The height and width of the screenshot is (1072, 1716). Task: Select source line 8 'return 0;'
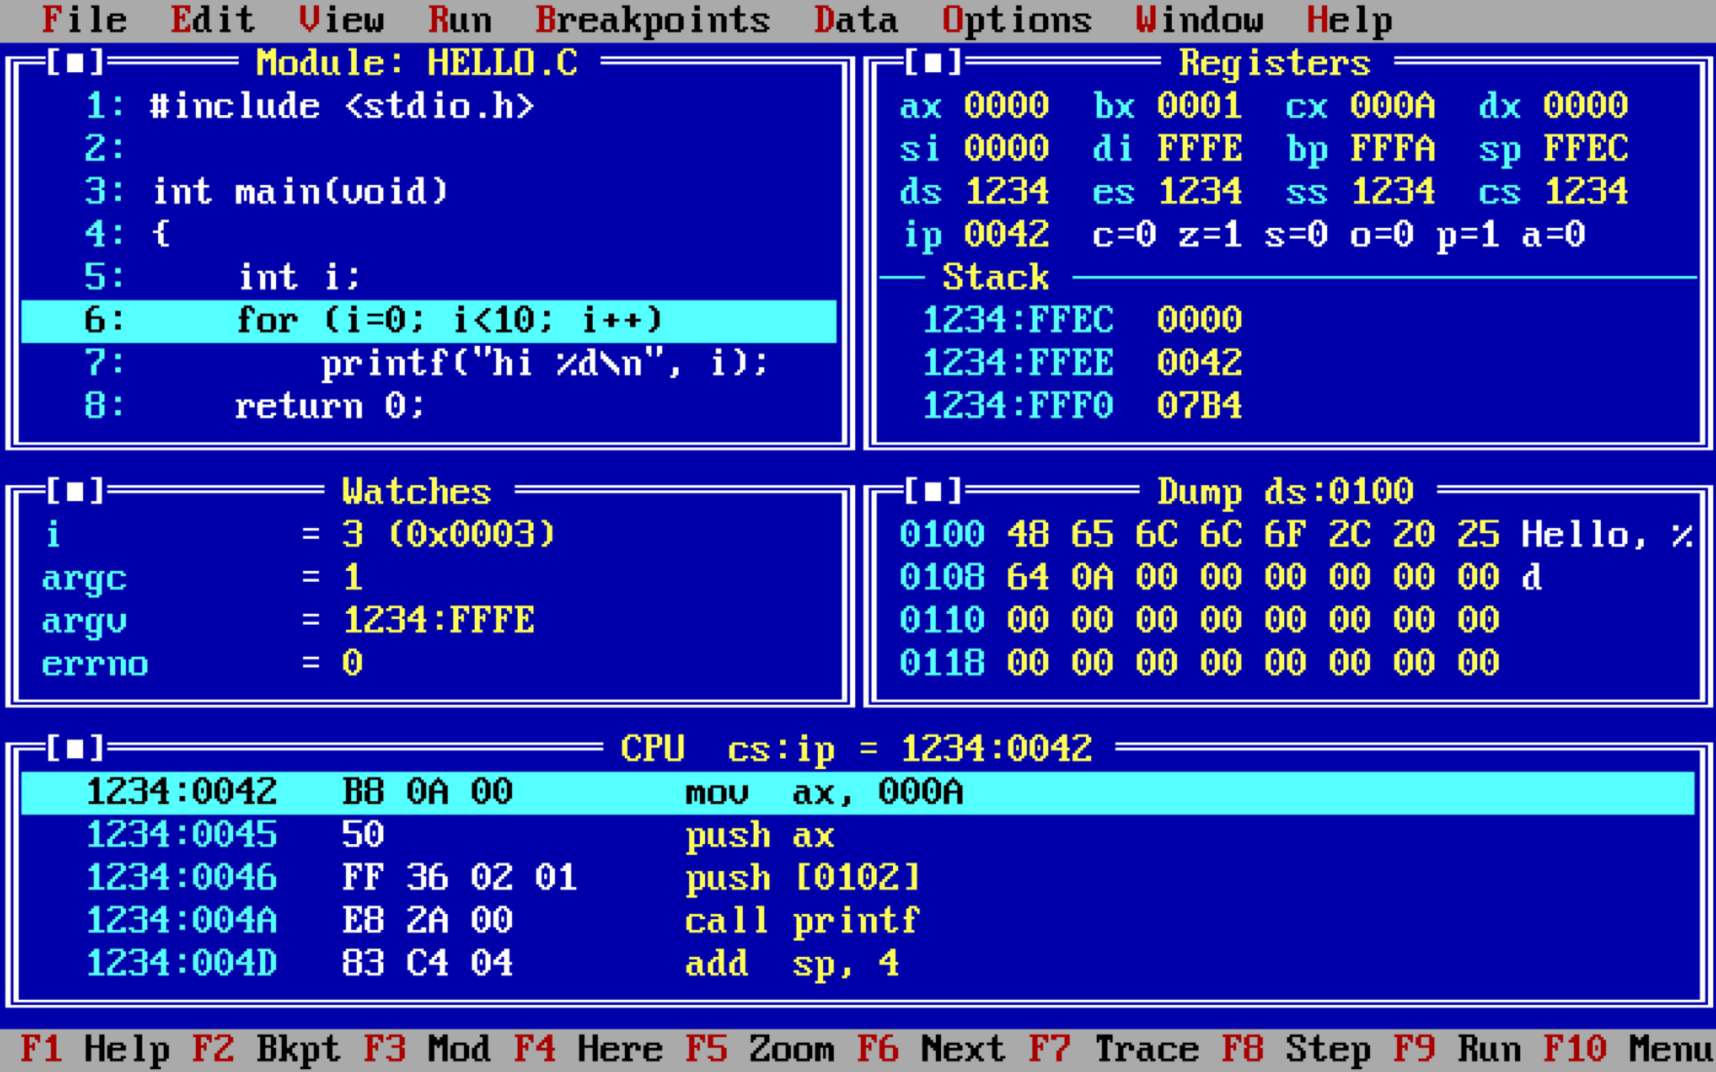pos(429,407)
